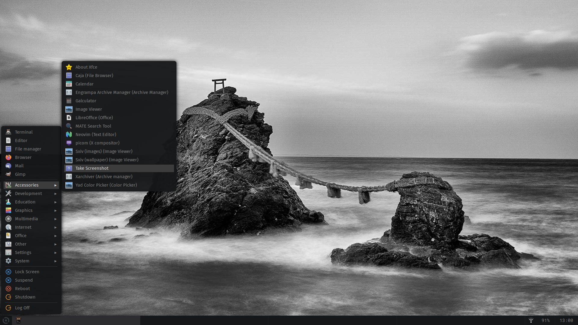Click the Neovim logo icon
This screenshot has width=578, height=325.
69,135
